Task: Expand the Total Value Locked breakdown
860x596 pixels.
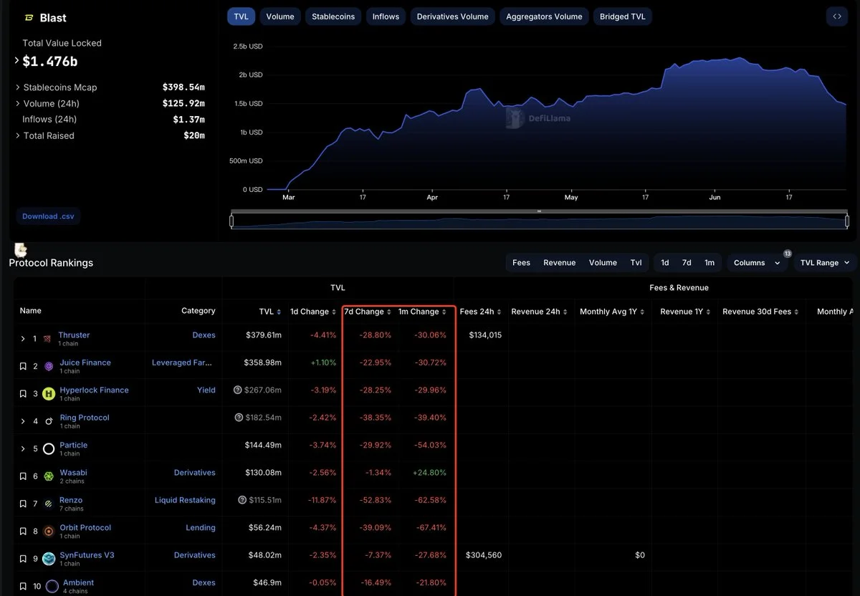Action: 17,61
